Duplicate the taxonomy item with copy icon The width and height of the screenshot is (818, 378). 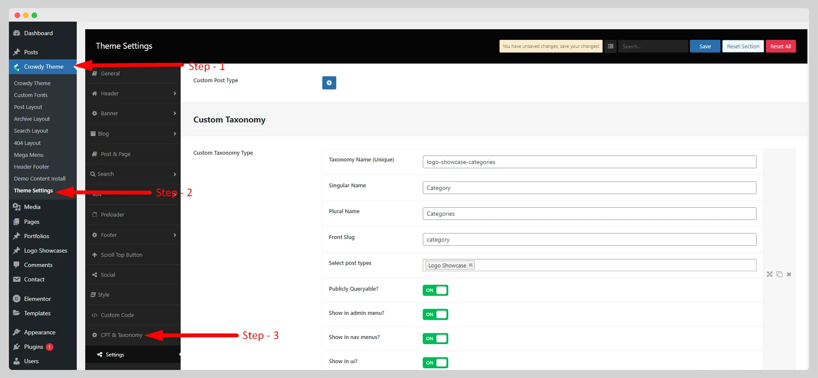coord(779,274)
